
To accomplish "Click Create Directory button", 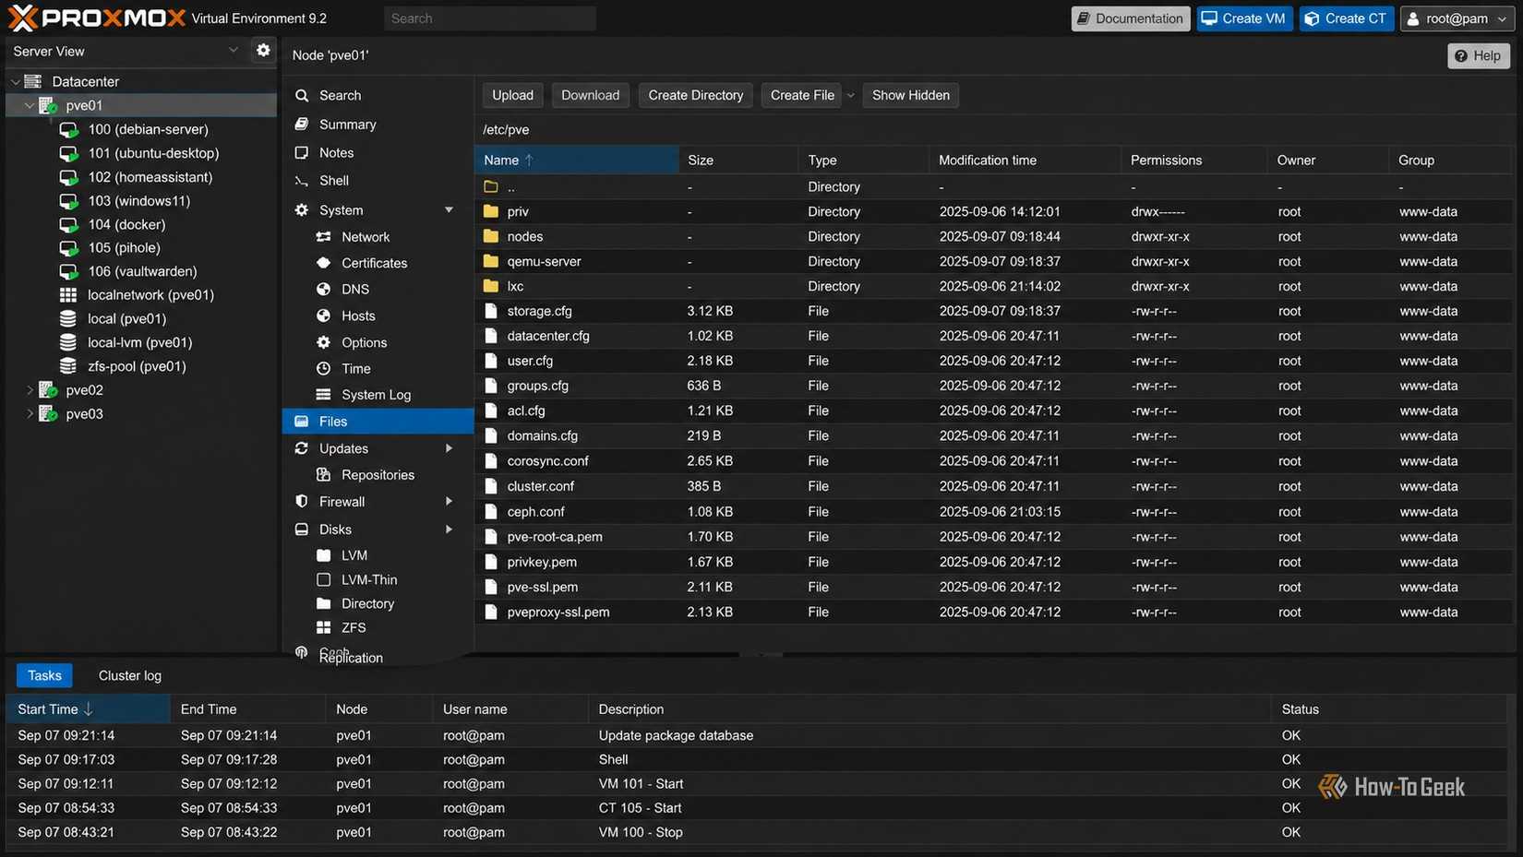I will pyautogui.click(x=695, y=95).
